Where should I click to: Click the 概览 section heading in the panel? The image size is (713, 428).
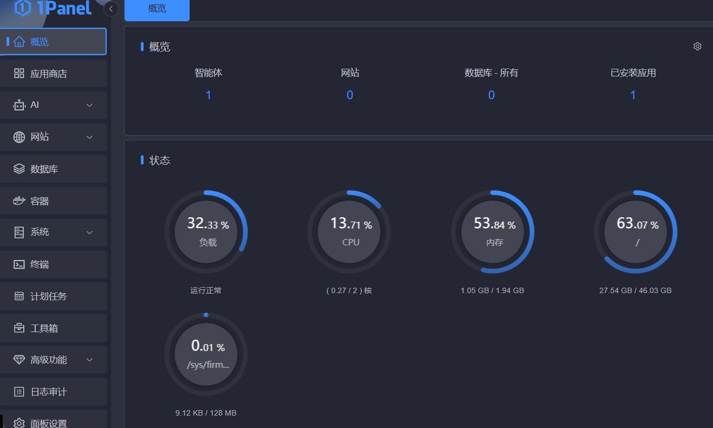(x=160, y=47)
